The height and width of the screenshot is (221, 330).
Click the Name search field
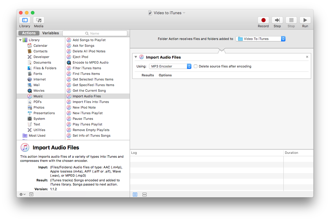(x=95, y=33)
